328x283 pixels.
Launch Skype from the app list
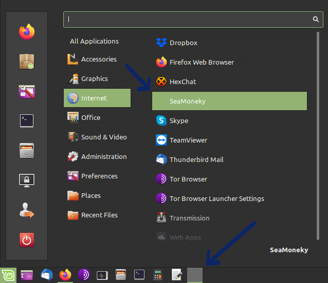pyautogui.click(x=229, y=121)
